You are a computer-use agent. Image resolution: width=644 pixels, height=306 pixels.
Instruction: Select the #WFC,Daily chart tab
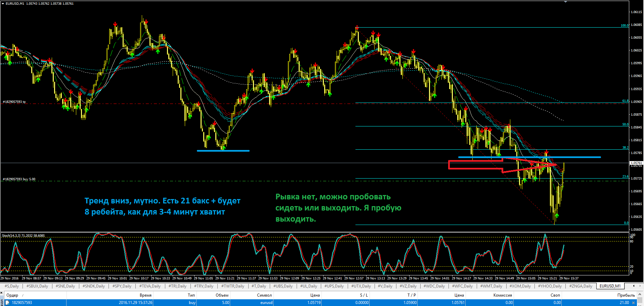(462, 286)
